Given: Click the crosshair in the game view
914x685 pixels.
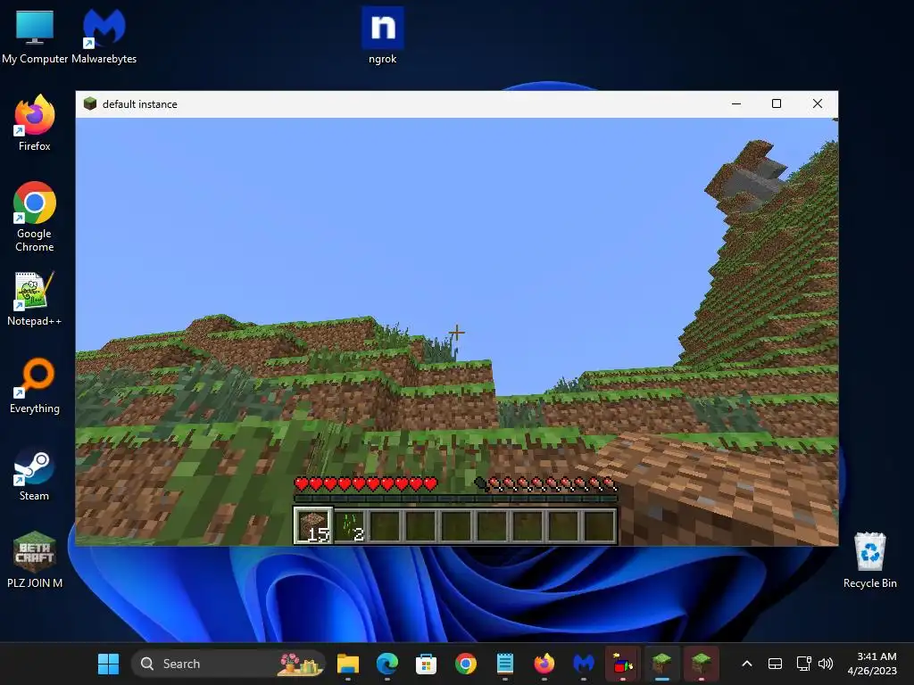Looking at the screenshot, I should (x=456, y=333).
